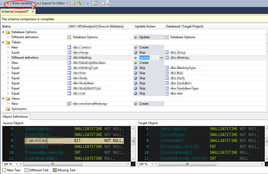268x174 pixels.
Task: Click the Stop comparison toolbar icon
Action: click(x=87, y=3)
